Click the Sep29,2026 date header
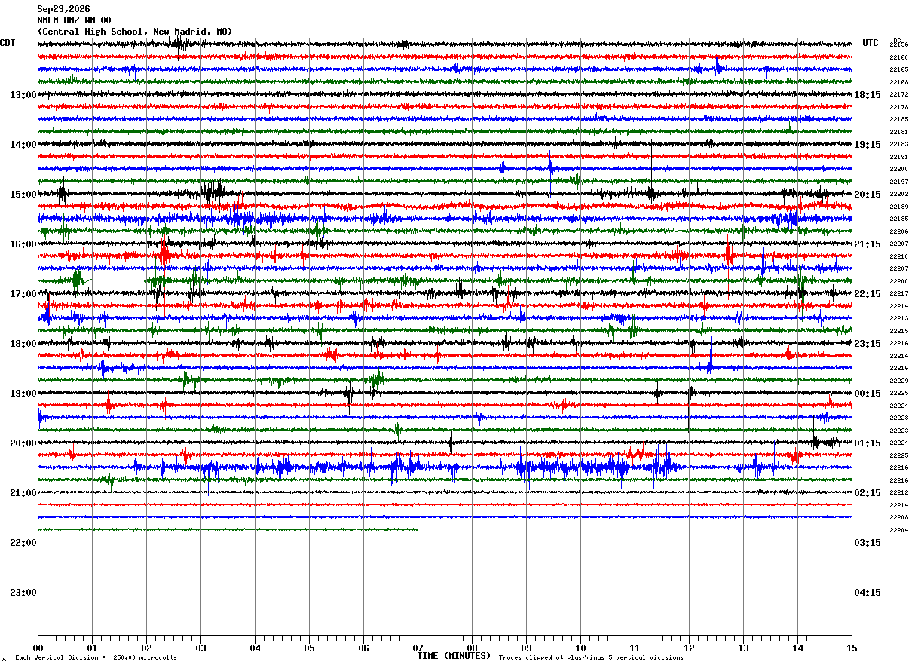Viewport: 912px width, 668px height. point(63,9)
